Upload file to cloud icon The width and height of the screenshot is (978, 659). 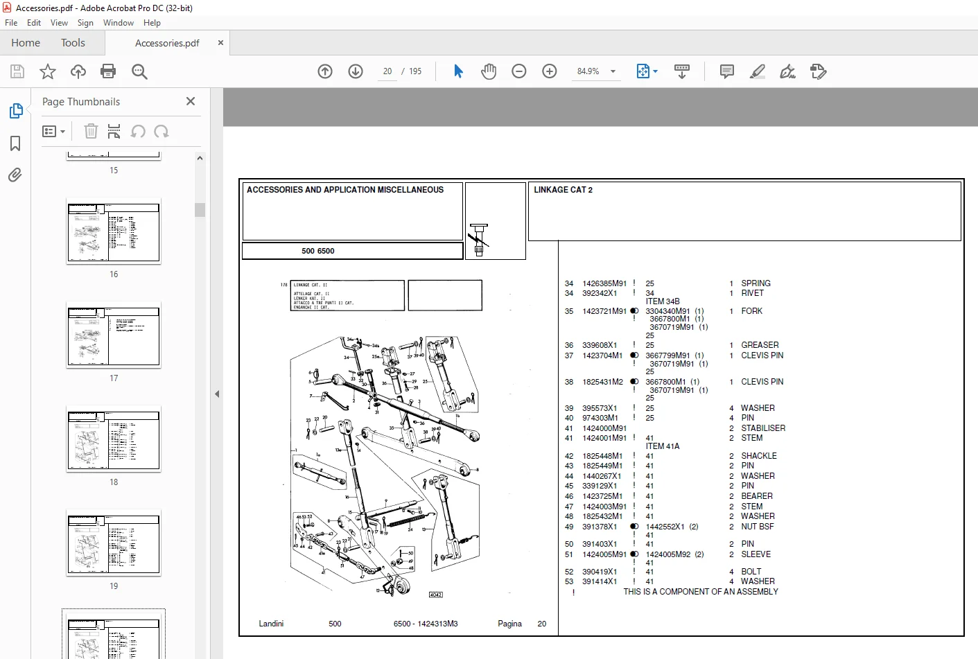pos(78,71)
